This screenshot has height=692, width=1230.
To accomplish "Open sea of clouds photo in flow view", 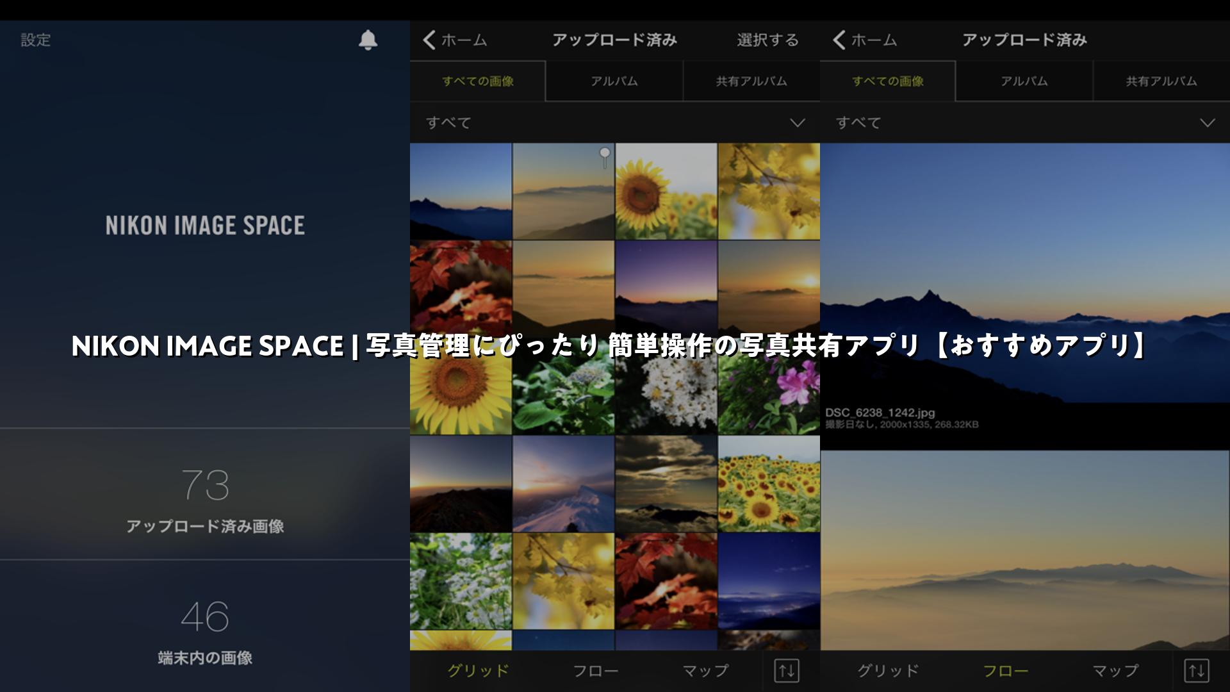I will click(1025, 550).
